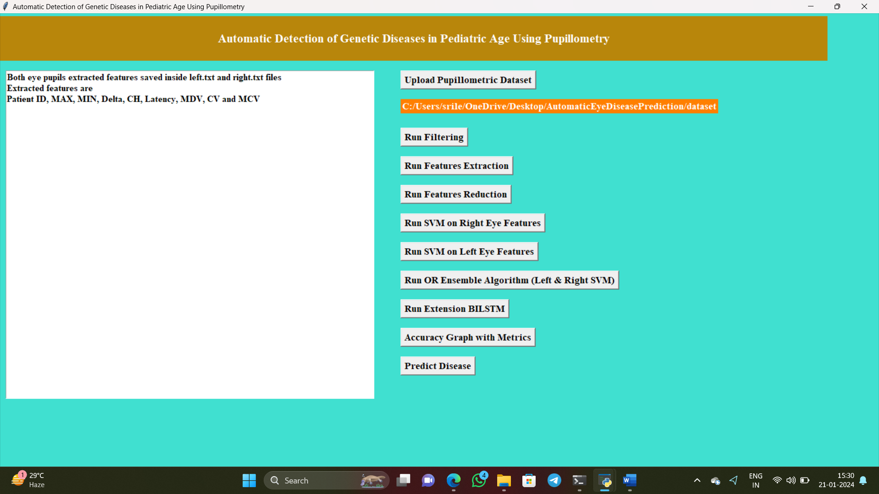Open Telegram taskbar icon
Image resolution: width=879 pixels, height=494 pixels.
(554, 480)
